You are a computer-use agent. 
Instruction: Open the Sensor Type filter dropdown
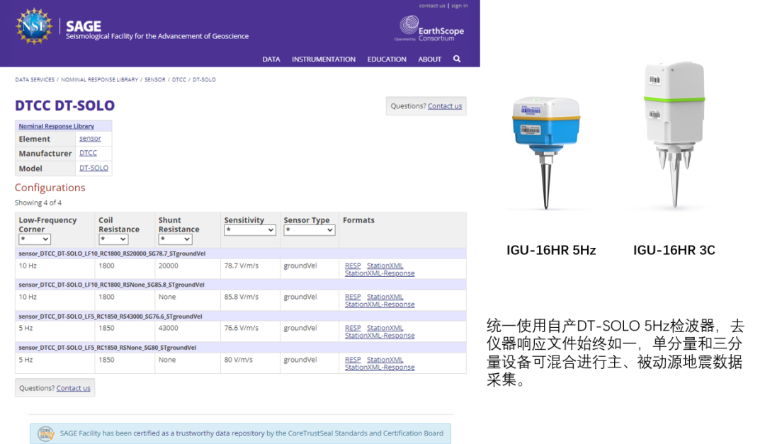point(310,230)
